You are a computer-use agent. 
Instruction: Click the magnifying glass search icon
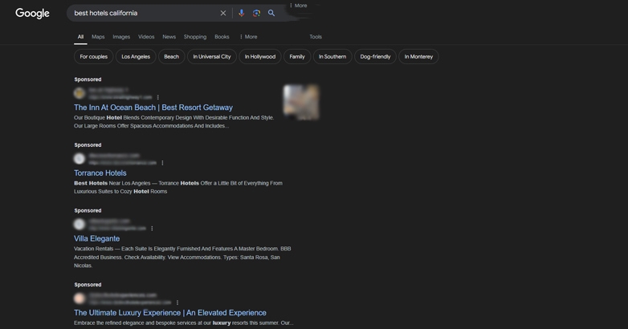271,13
